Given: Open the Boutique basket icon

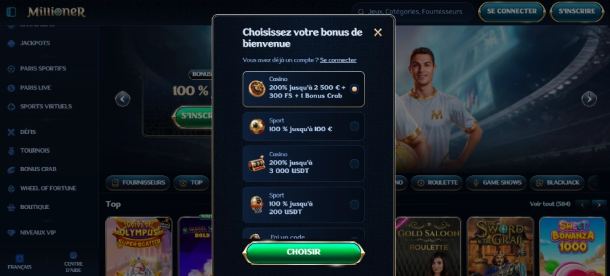Looking at the screenshot, I should pyautogui.click(x=12, y=207).
